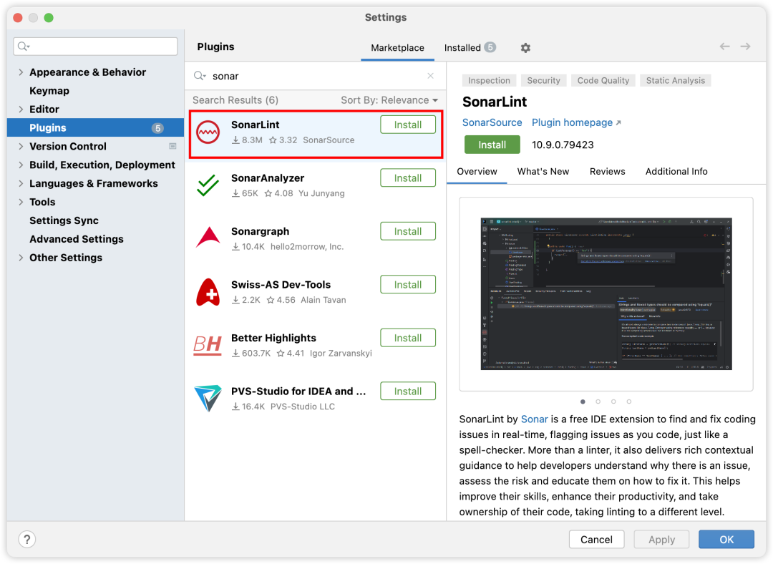The image size is (773, 564).
Task: Pick the Sonargraph red triangle icon
Action: (208, 238)
